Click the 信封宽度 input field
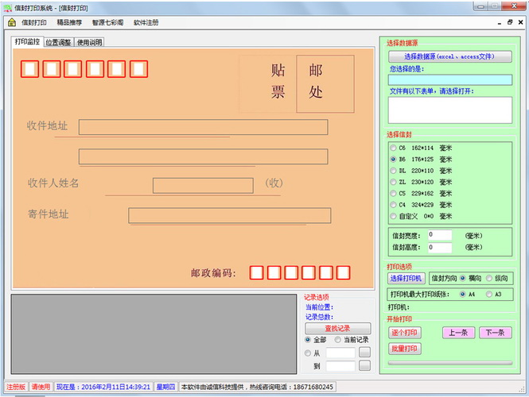This screenshot has height=397, width=529. click(440, 235)
